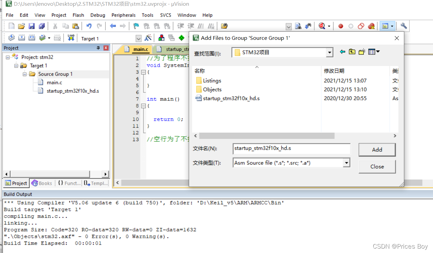Click the Paste clipboard icon

click(75, 26)
